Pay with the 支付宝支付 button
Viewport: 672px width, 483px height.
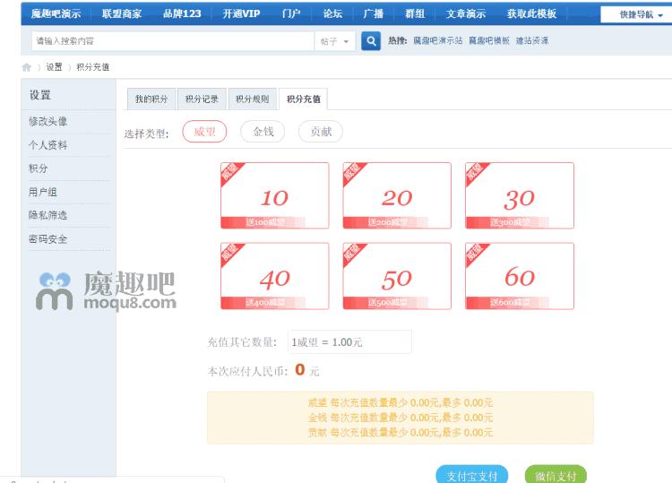point(472,475)
